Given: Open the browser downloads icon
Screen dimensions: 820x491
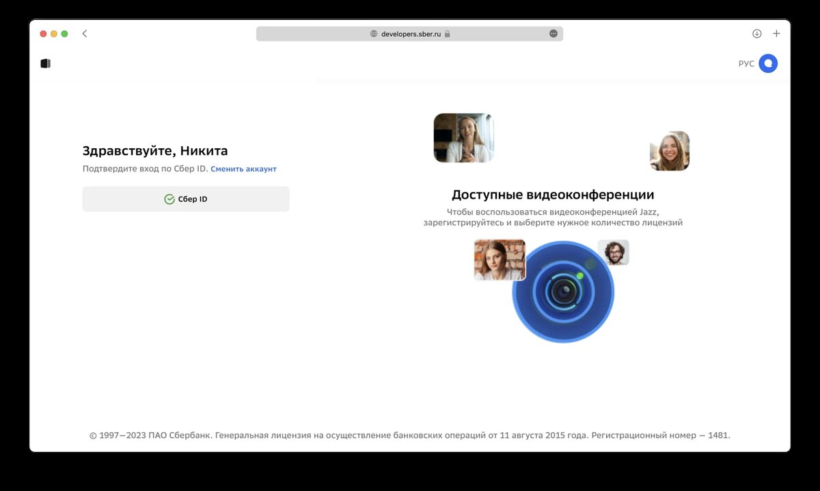Looking at the screenshot, I should click(x=756, y=33).
